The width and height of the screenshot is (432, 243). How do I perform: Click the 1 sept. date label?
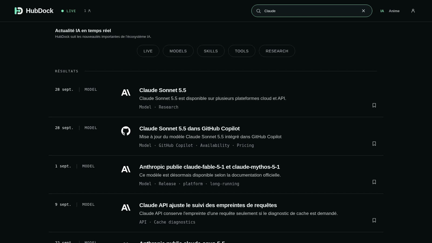63,166
